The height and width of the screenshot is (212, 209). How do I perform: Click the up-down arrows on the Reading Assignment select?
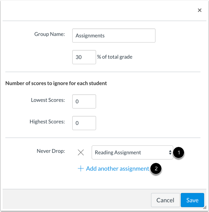170,152
